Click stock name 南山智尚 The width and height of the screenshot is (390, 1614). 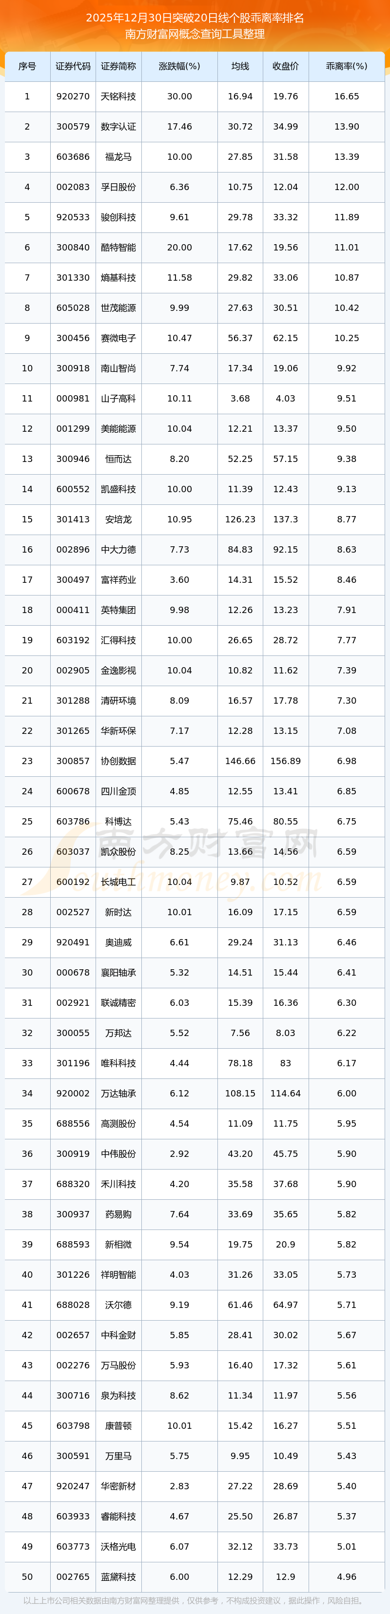118,368
